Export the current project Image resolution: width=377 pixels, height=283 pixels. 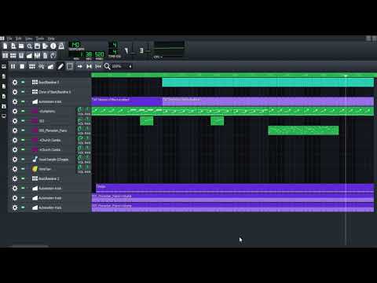coord(45,46)
